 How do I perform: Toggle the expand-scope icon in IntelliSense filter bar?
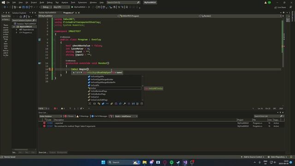[x=90, y=104]
